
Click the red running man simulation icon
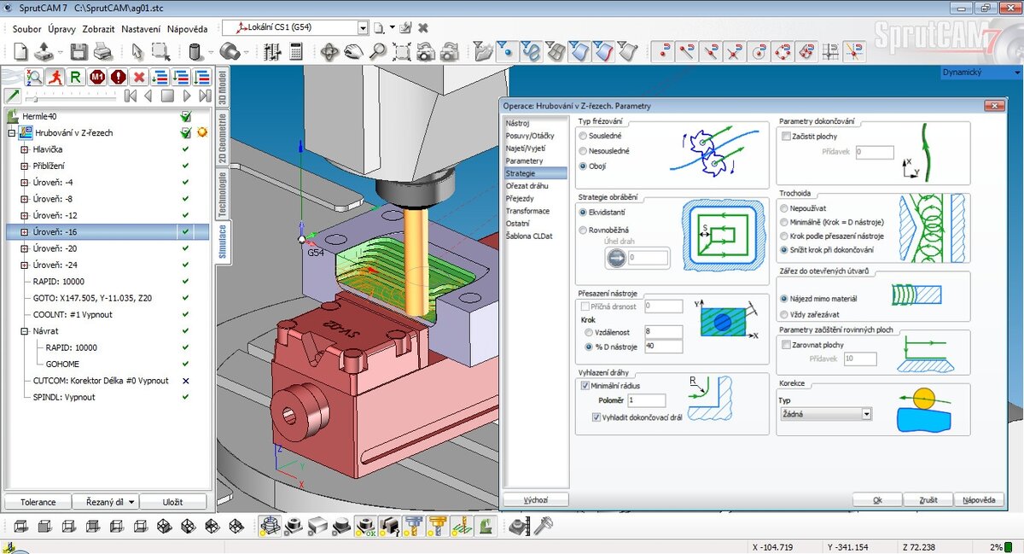(x=55, y=77)
